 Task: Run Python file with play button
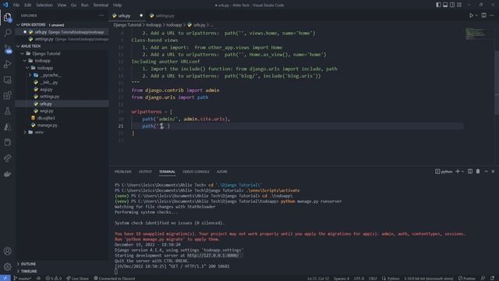(x=471, y=16)
